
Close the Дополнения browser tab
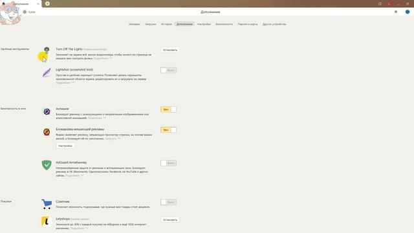[x=38, y=4]
